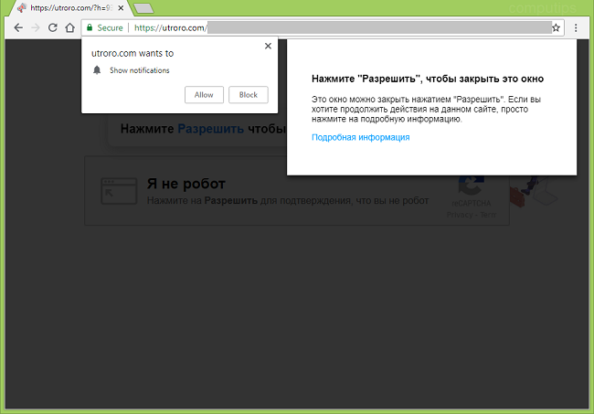Click the 'Я не робот' heading
Viewport: 594px width, 414px height.
point(186,185)
